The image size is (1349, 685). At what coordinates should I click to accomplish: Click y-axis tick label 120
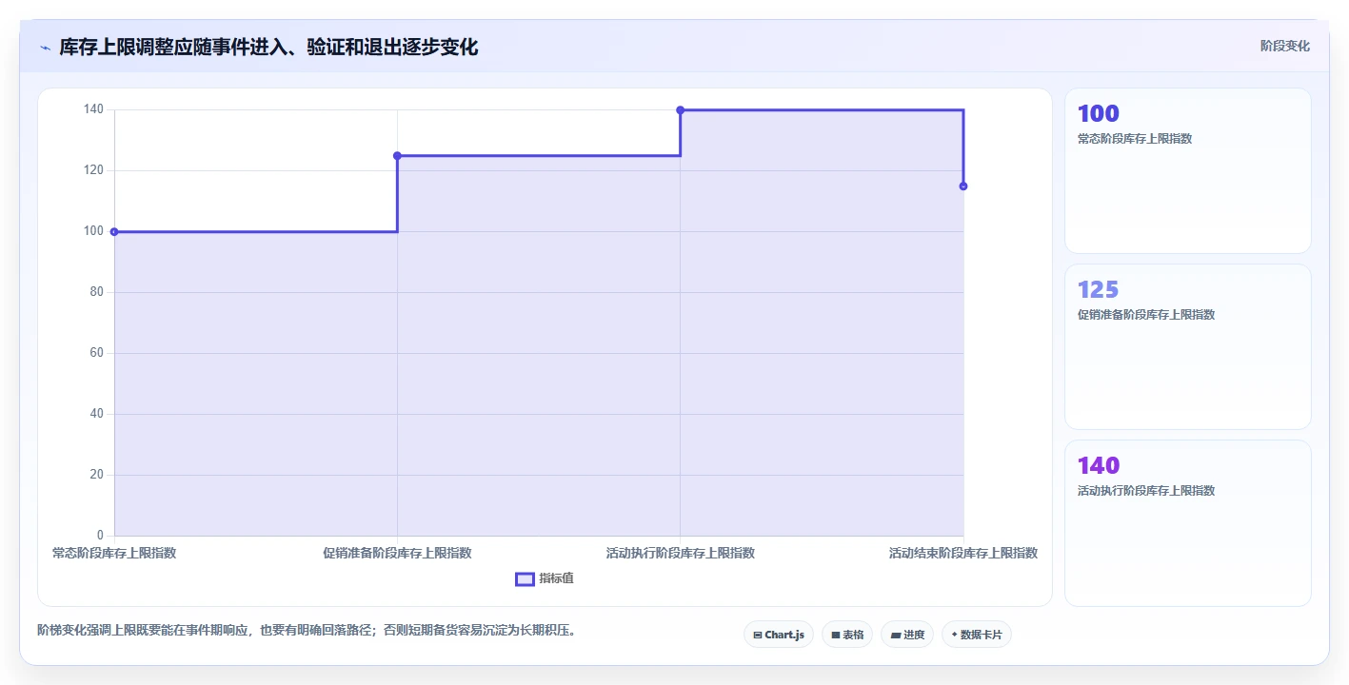[x=93, y=170]
